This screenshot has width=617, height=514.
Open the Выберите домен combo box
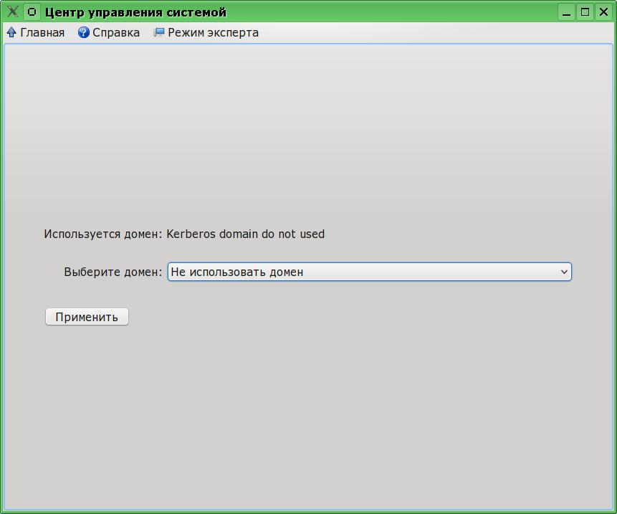pos(369,272)
